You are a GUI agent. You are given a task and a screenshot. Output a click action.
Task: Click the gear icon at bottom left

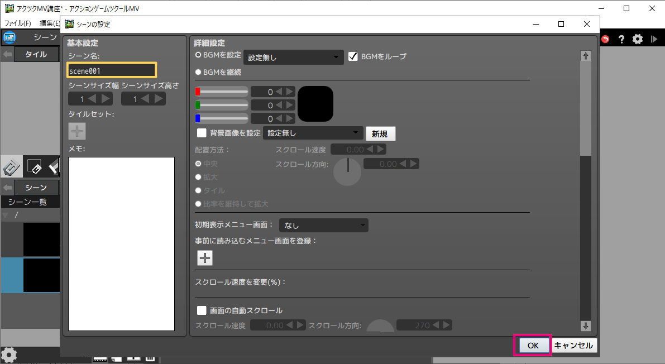(x=9, y=355)
